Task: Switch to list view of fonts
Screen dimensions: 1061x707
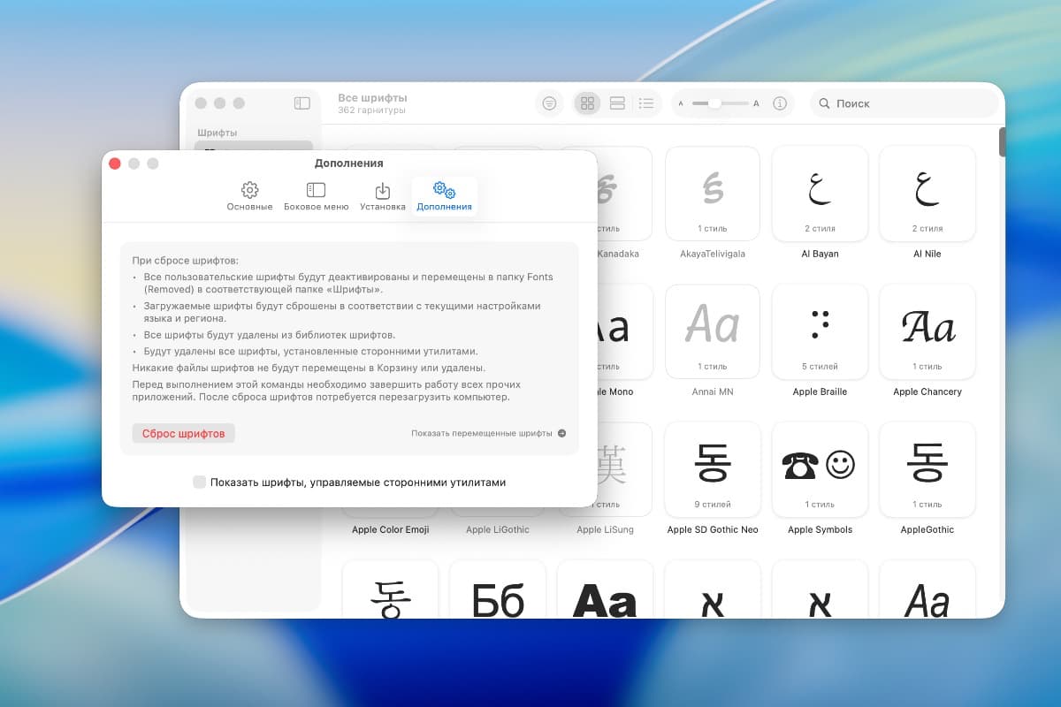Action: (x=646, y=103)
